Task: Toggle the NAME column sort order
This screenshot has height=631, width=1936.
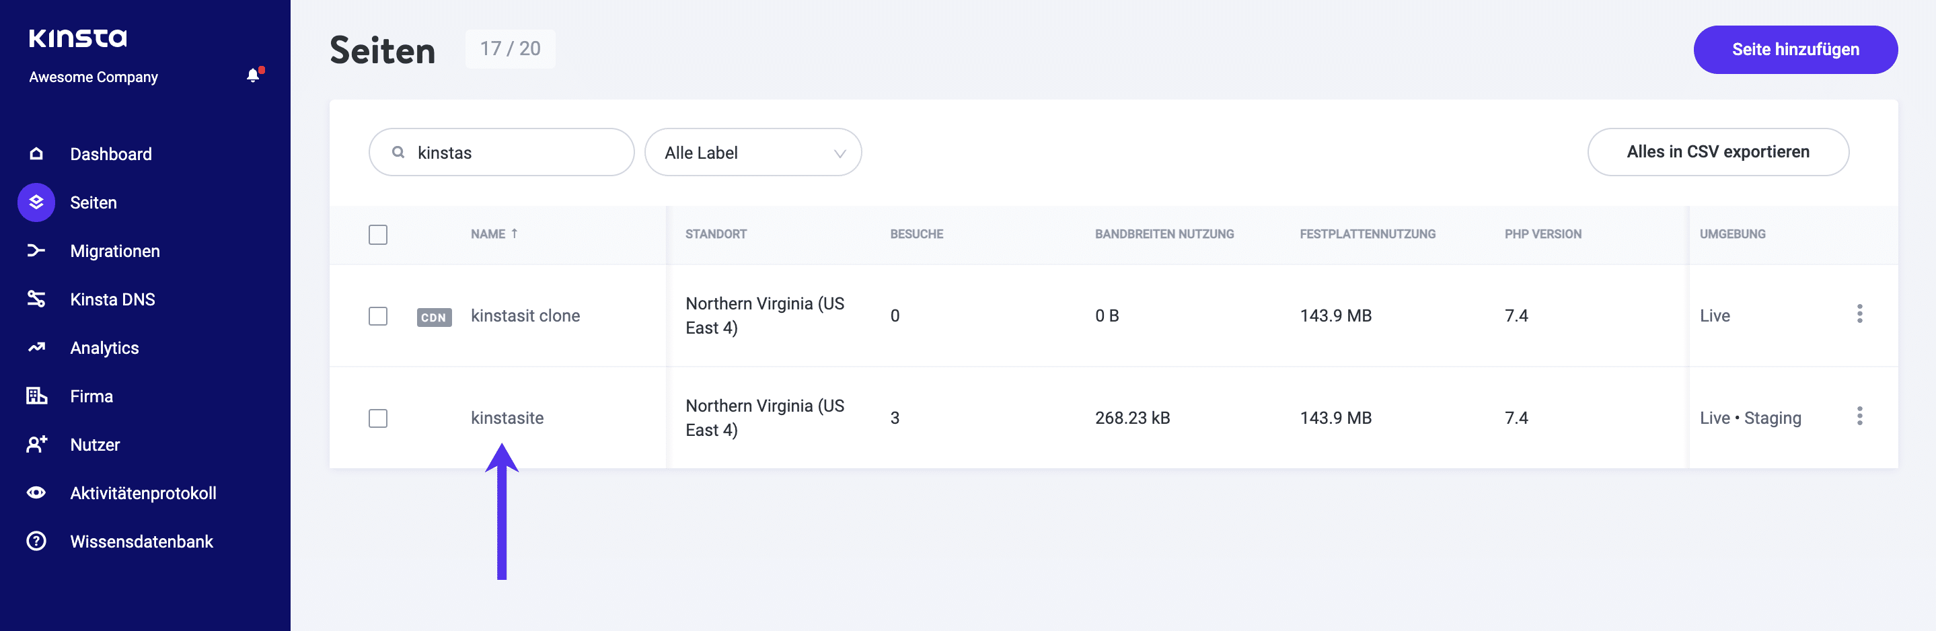Action: pyautogui.click(x=494, y=233)
